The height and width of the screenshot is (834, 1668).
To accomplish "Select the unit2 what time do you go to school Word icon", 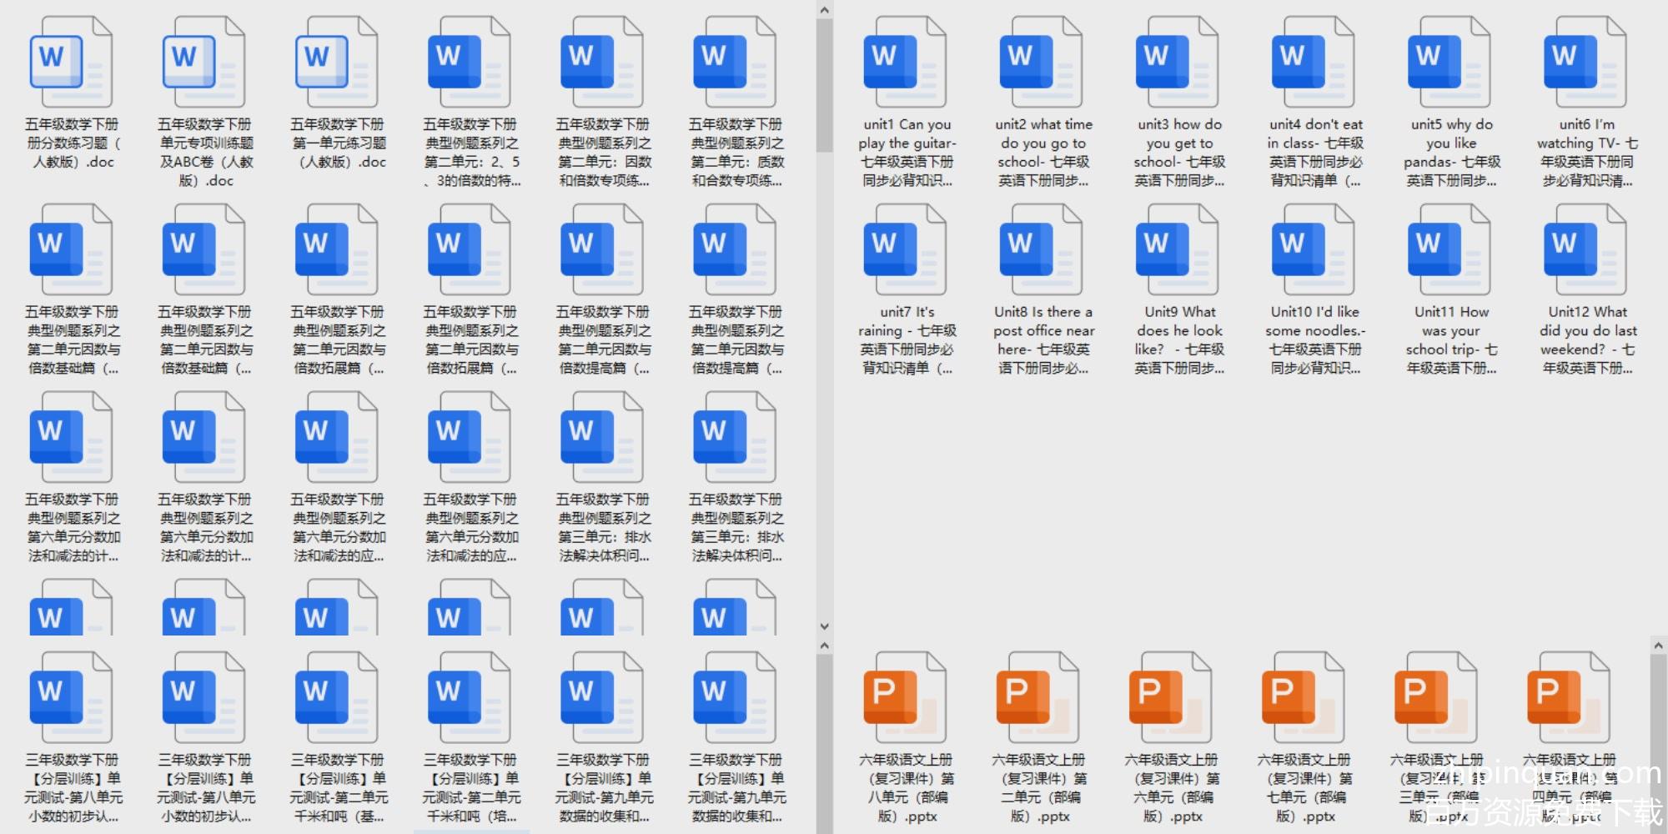I will pyautogui.click(x=1041, y=63).
